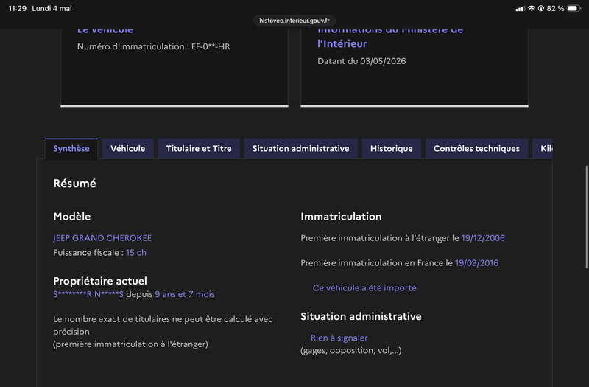Click the Résumé heading
The image size is (589, 387).
(74, 184)
